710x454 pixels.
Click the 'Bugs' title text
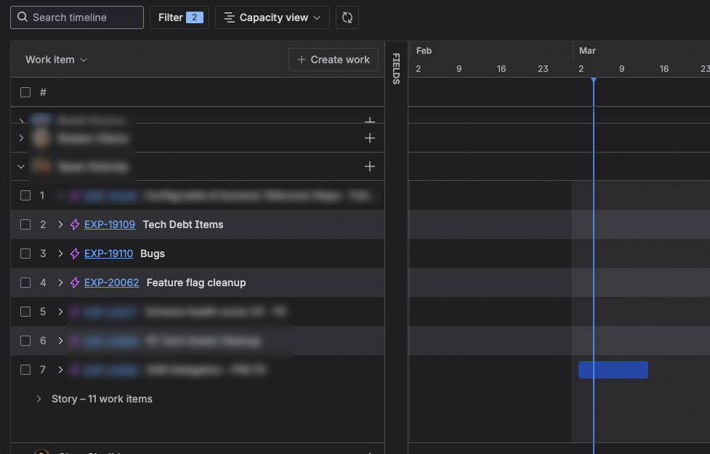coord(153,254)
